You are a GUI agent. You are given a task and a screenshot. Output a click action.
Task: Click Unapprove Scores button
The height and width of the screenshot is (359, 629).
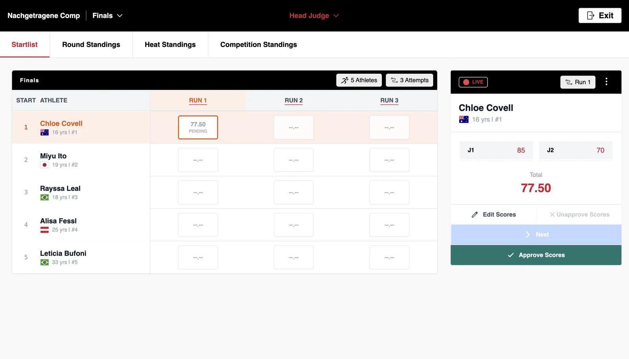point(579,215)
